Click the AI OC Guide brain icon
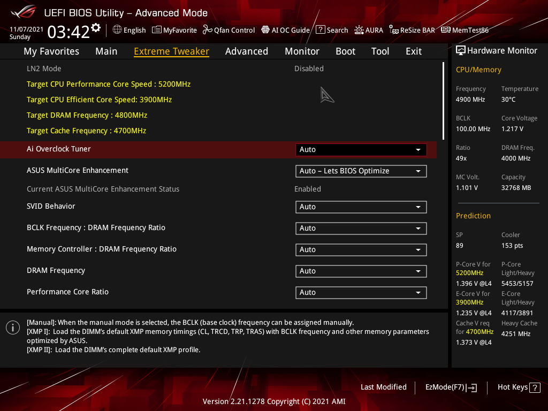Screen dimensions: 548x411 pos(265,30)
